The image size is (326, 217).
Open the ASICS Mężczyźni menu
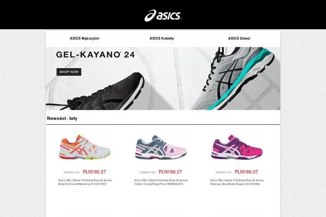point(84,39)
